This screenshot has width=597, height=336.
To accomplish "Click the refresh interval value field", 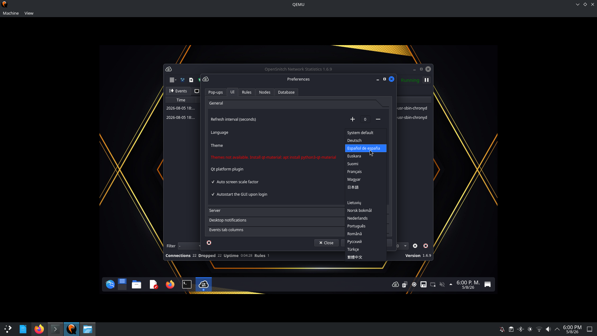I will coord(365,119).
